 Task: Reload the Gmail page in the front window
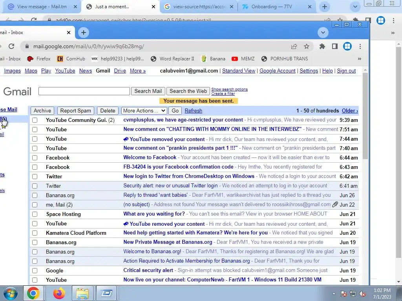[x=11, y=46]
